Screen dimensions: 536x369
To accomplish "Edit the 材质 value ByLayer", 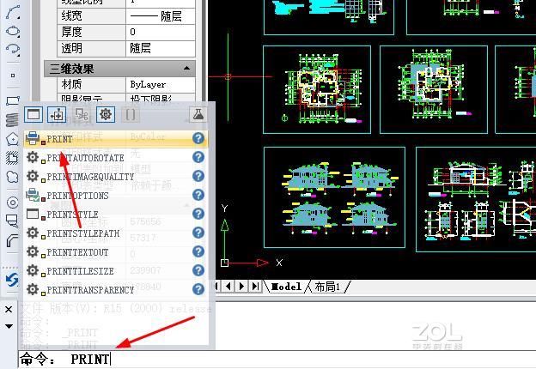I will tap(161, 84).
